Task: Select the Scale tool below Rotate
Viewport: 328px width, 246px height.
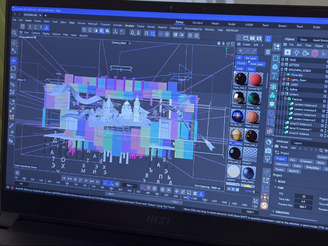Action: (13, 76)
